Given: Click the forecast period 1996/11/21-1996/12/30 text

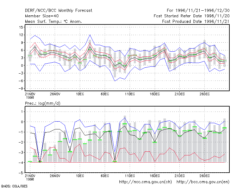Looking at the screenshot, I should pos(198,11).
